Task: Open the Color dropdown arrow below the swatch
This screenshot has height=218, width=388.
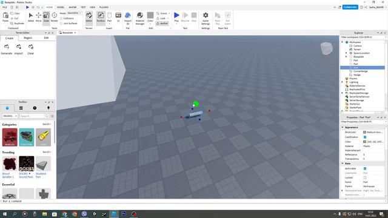Action: (150, 24)
